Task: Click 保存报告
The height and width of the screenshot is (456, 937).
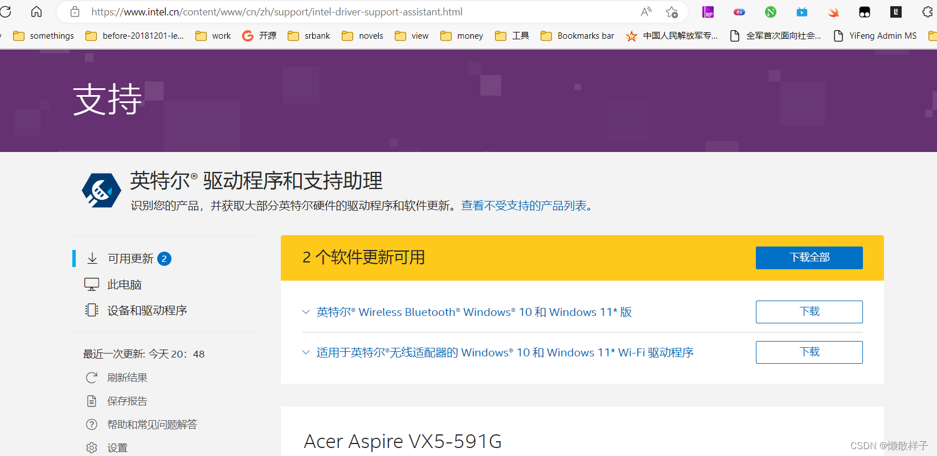Action: click(128, 401)
